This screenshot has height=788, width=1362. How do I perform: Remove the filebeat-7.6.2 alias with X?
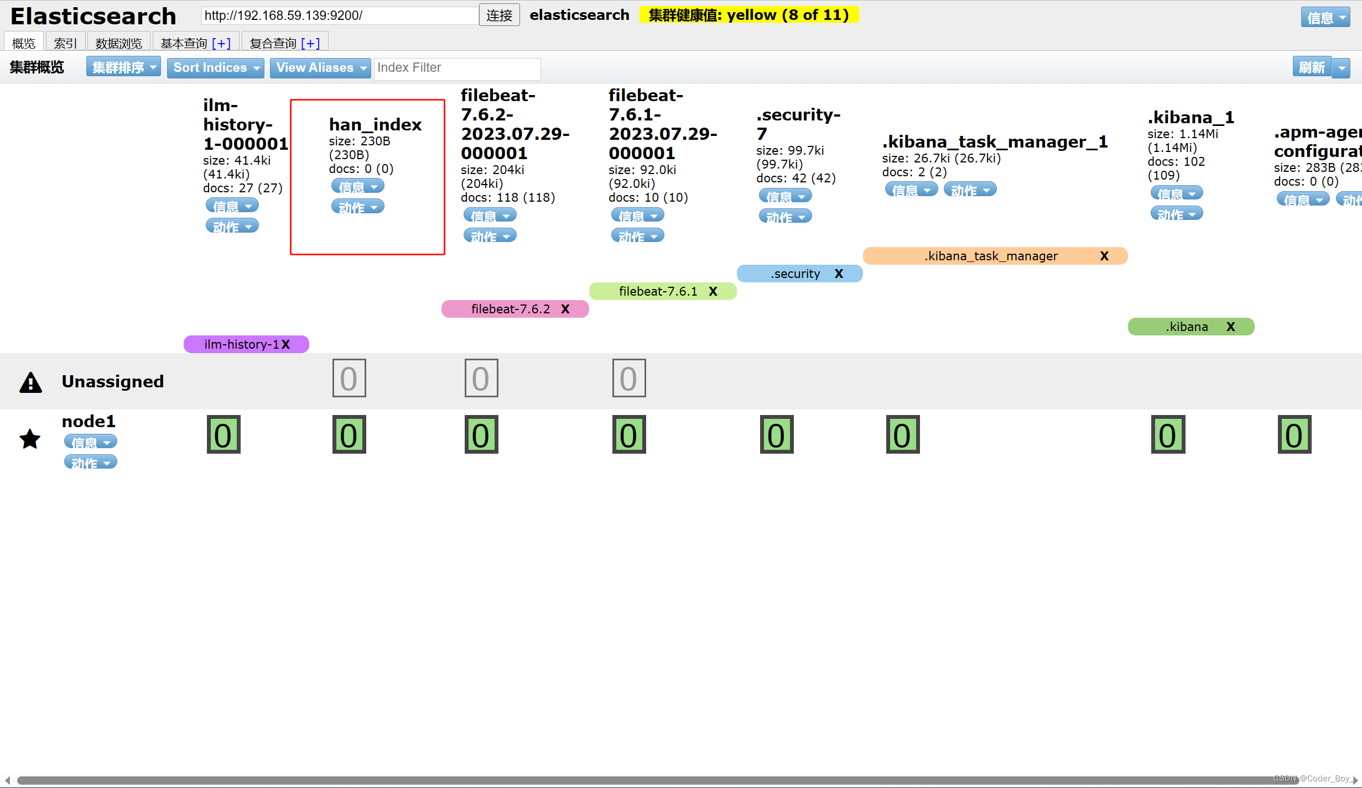tap(565, 309)
